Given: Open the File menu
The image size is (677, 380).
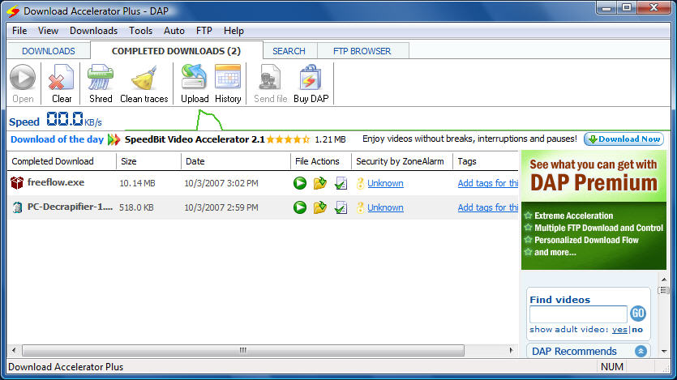Looking at the screenshot, I should (x=19, y=31).
